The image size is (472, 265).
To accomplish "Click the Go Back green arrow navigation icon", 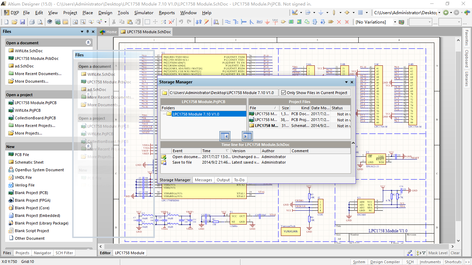I will (446, 12).
